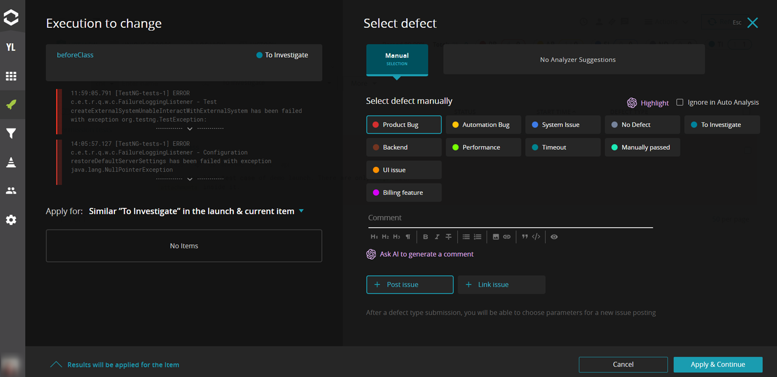Open project members icon in sidebar
The height and width of the screenshot is (377, 777).
11,191
